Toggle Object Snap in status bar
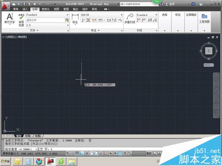 pos(91,154)
